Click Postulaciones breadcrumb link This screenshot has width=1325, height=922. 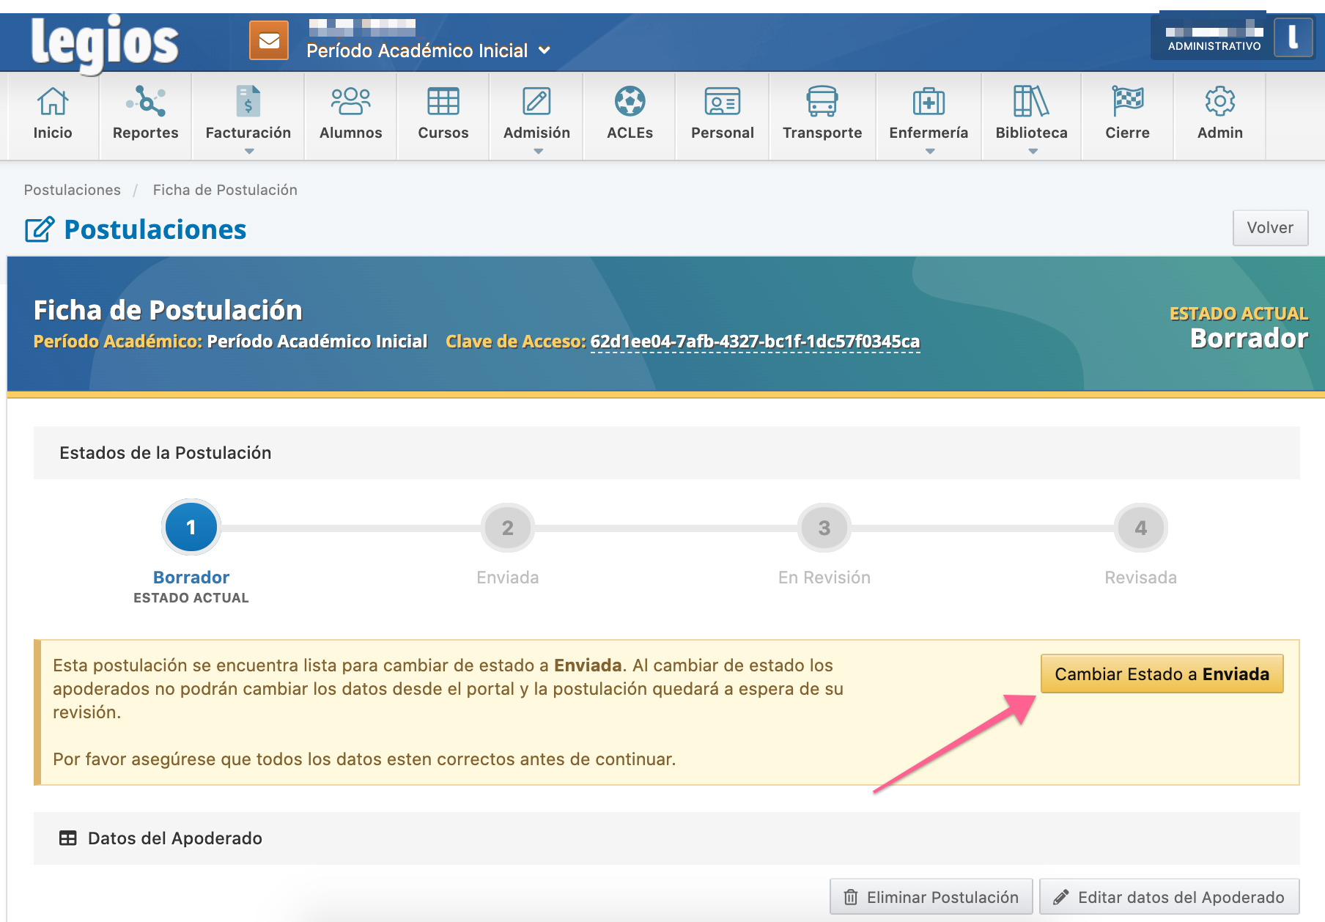click(x=73, y=190)
